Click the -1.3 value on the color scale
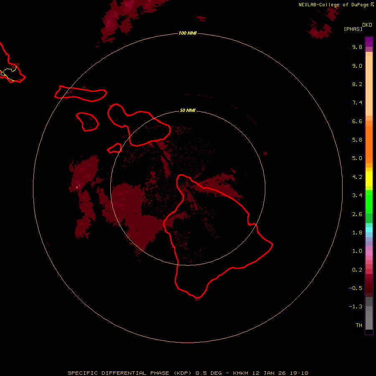The image size is (376, 376). pos(356,307)
